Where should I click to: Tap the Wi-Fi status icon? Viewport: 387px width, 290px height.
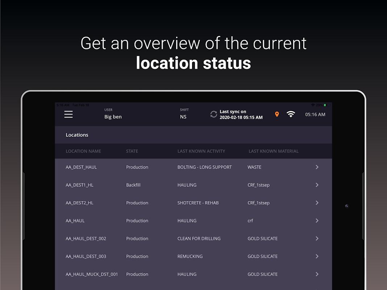[291, 114]
